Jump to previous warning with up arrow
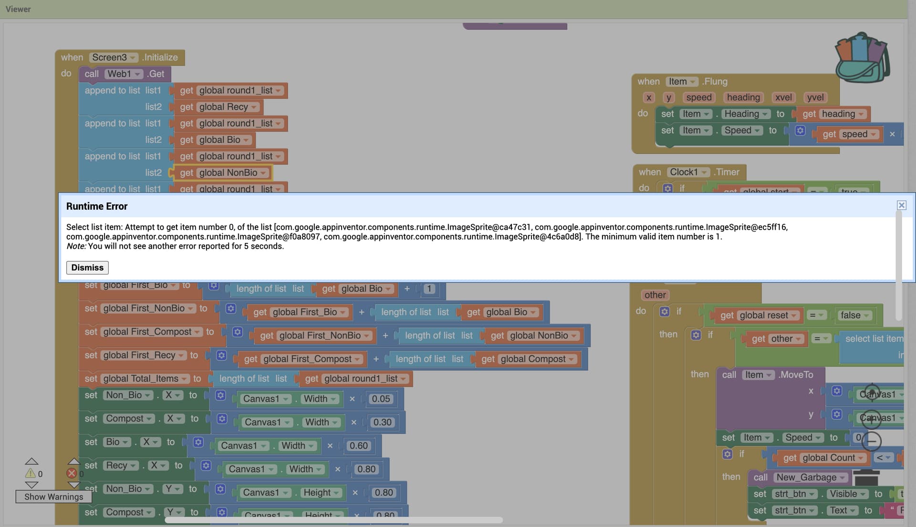This screenshot has height=527, width=916. 31,461
